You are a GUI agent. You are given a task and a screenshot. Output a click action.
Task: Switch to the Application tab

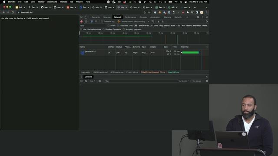[156, 17]
